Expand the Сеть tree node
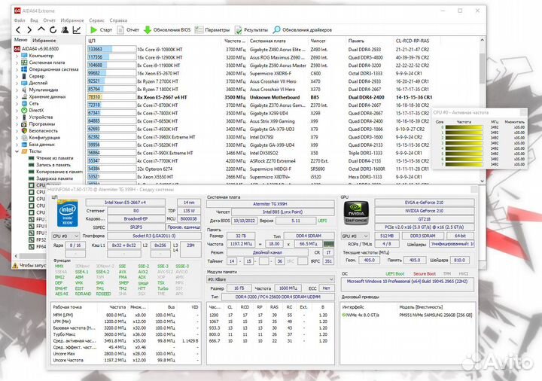 point(17,103)
